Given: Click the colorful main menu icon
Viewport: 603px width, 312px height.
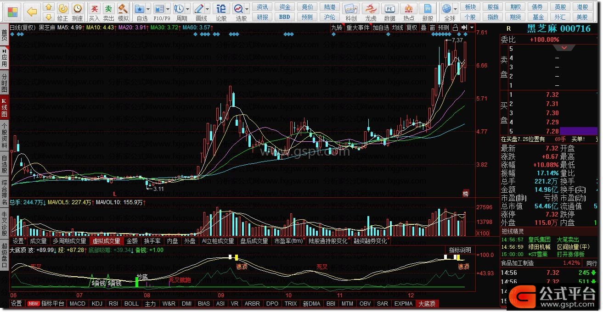Looking at the screenshot, I should [12, 11].
